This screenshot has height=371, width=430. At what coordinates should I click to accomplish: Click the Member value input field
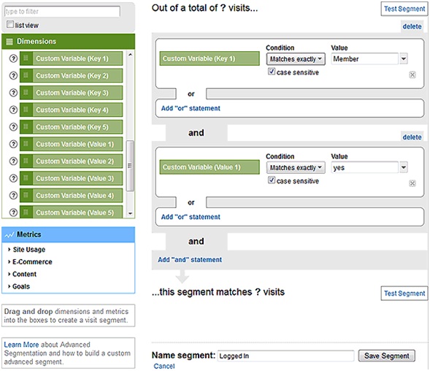click(x=364, y=58)
